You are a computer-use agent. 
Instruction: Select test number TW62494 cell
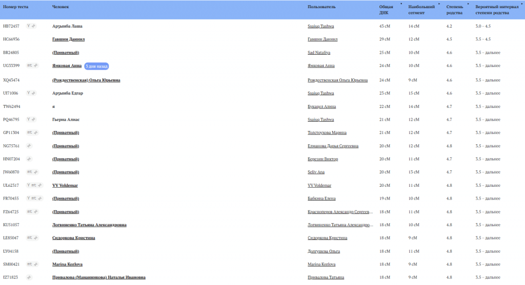pos(12,106)
